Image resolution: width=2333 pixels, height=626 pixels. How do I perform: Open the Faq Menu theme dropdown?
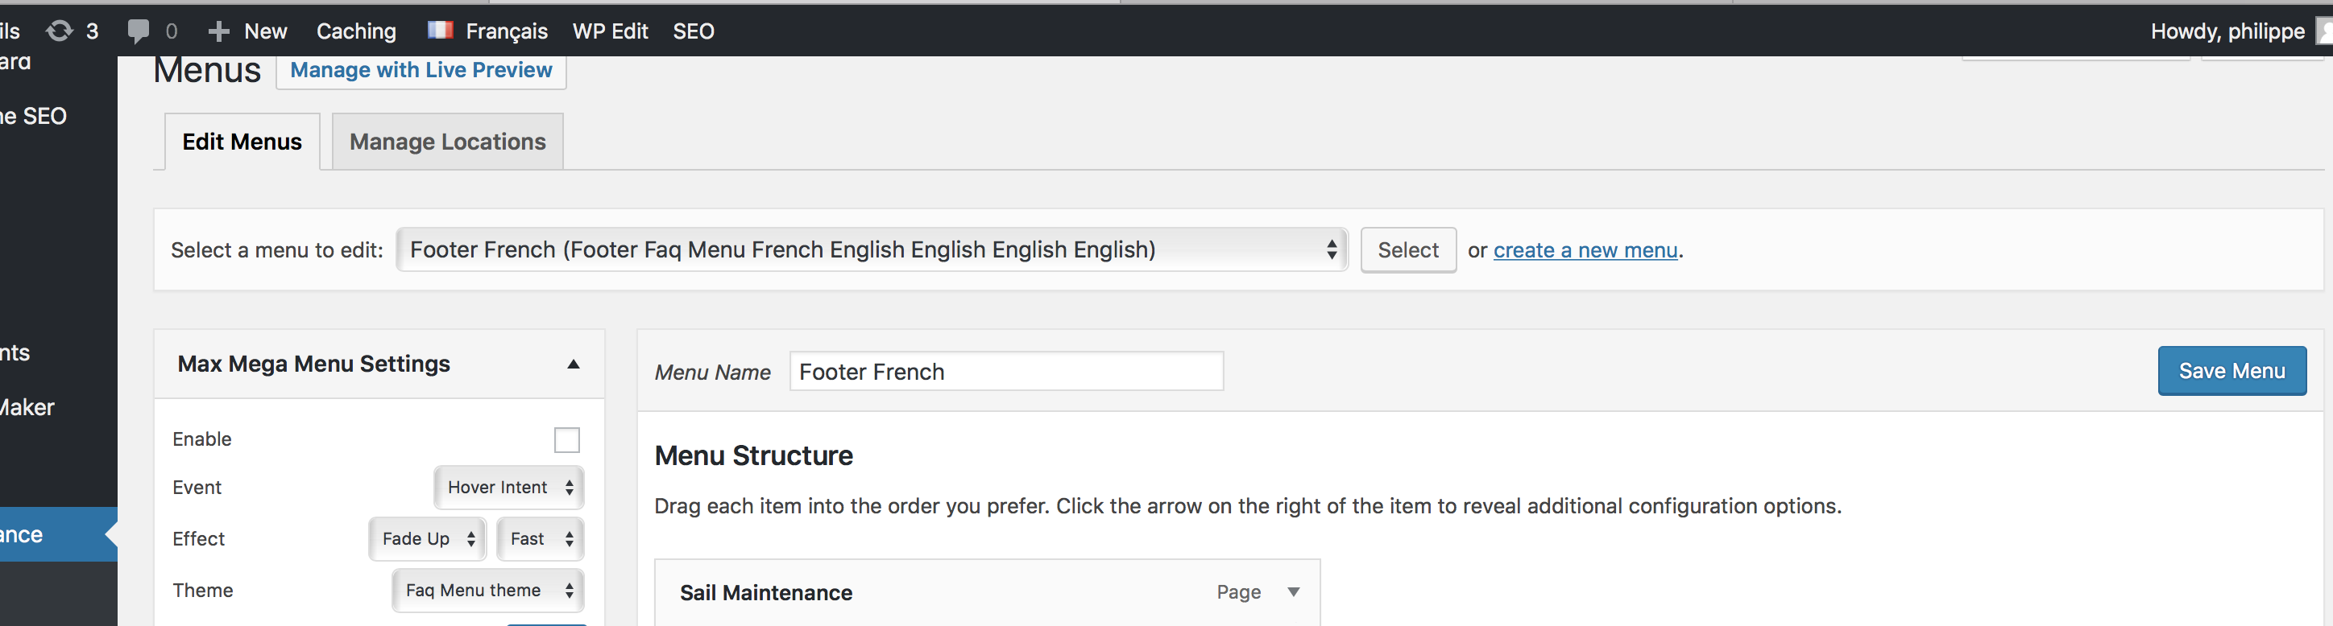point(488,591)
